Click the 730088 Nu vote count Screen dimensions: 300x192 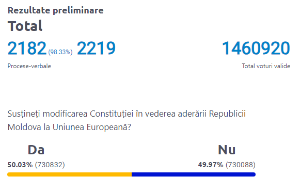coord(241,165)
